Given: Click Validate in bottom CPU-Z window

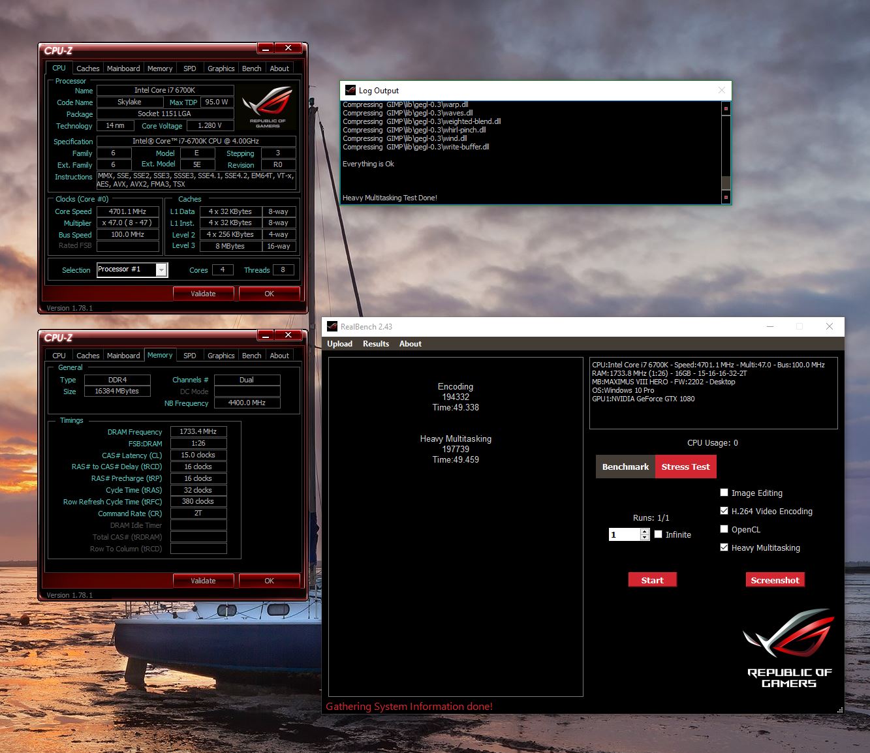Looking at the screenshot, I should tap(203, 581).
